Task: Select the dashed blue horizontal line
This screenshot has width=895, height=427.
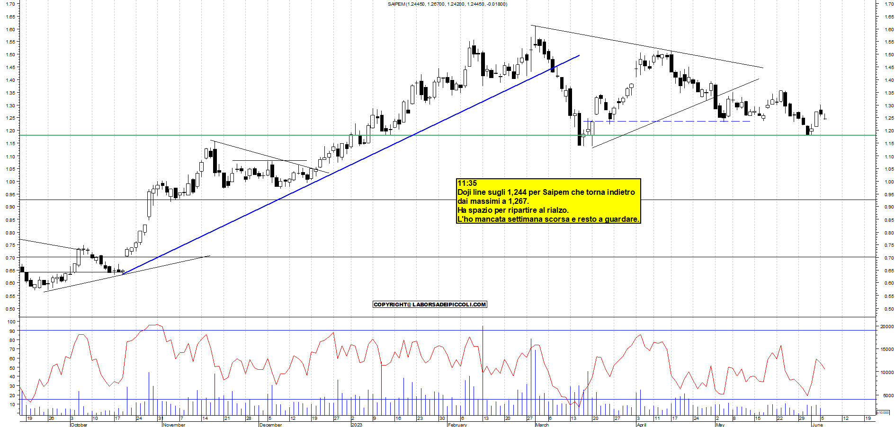Action: [668, 122]
